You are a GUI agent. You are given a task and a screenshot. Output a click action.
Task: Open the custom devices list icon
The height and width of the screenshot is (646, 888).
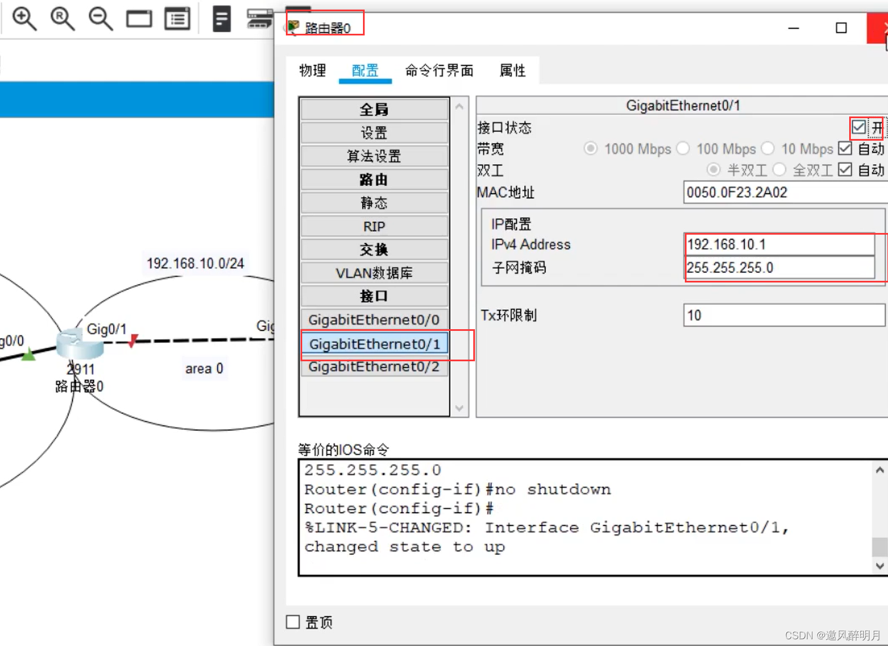click(x=177, y=19)
